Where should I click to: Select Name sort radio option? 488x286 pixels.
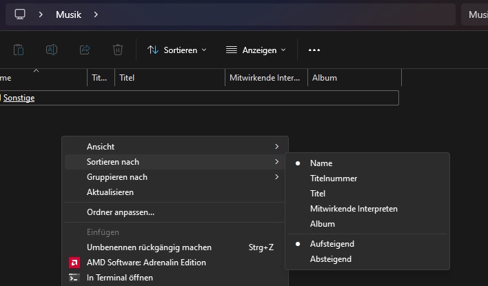click(x=321, y=163)
